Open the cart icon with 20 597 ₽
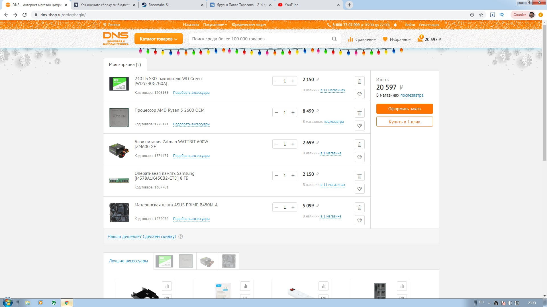 (x=429, y=39)
